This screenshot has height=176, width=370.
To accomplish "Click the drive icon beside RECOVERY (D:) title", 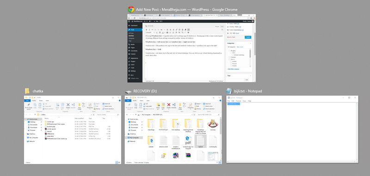I will [128, 91].
